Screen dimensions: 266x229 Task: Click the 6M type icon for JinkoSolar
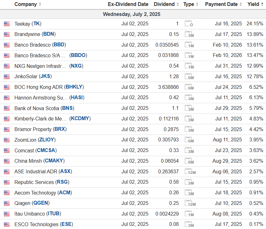click(x=189, y=77)
